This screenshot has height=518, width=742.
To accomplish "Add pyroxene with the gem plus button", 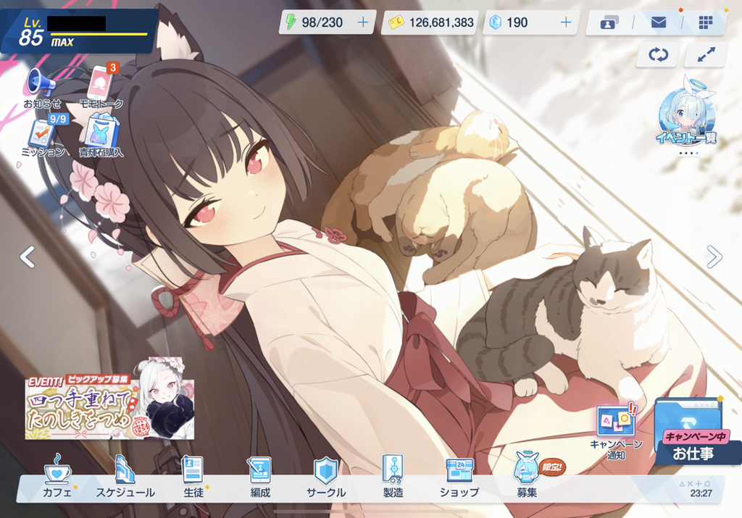I will tap(566, 22).
